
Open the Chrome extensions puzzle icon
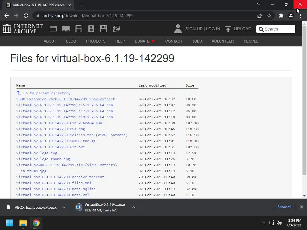[x=281, y=16]
